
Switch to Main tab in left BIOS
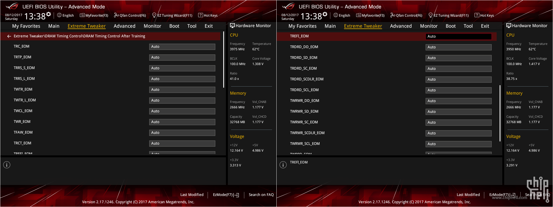(54, 26)
